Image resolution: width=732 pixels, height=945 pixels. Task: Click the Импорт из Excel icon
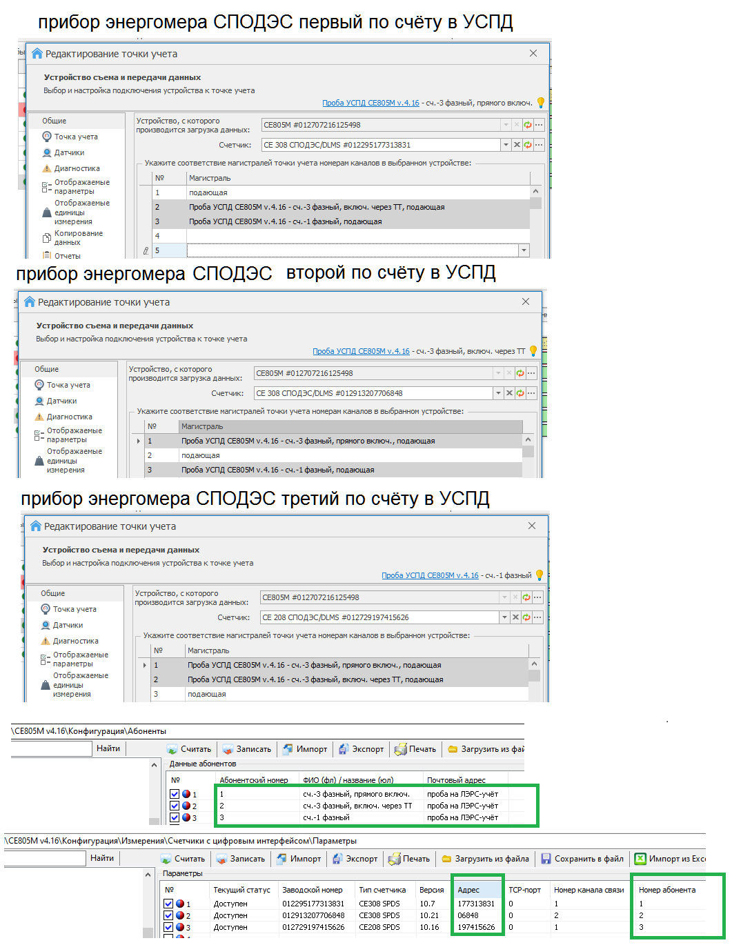point(640,859)
